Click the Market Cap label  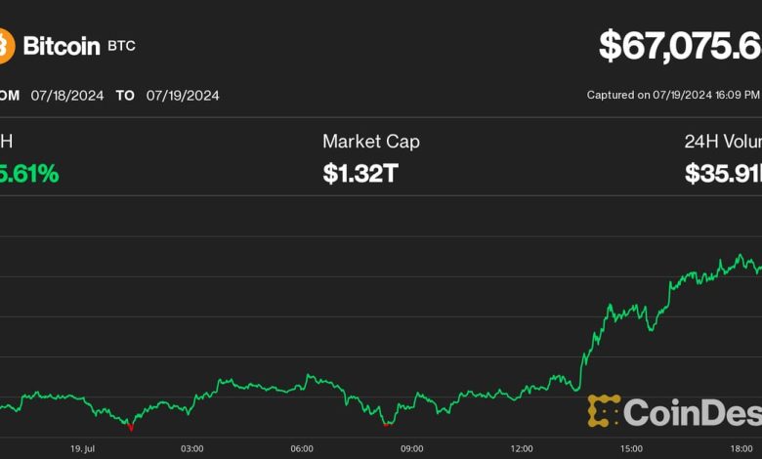tap(371, 142)
